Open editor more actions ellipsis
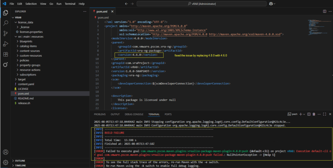The width and height of the screenshot is (333, 168). coord(330,11)
